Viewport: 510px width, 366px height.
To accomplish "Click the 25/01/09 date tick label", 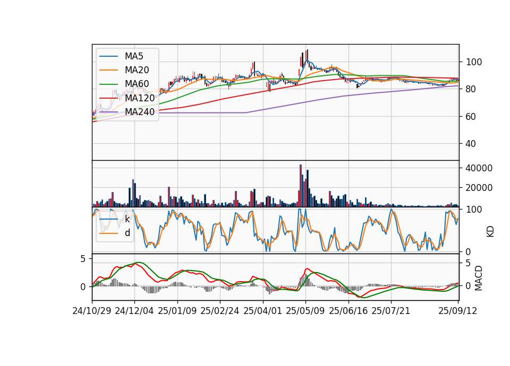I will 177,311.
